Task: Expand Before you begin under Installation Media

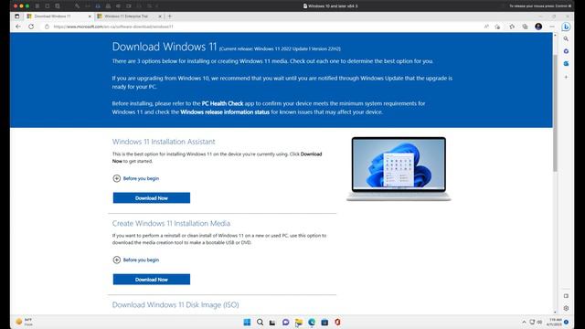Action: click(x=136, y=260)
